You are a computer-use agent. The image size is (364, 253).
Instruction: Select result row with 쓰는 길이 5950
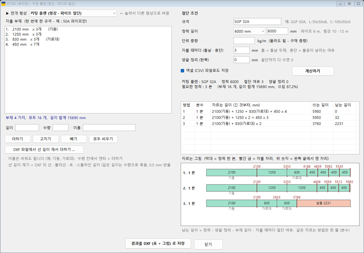[x=268, y=117]
